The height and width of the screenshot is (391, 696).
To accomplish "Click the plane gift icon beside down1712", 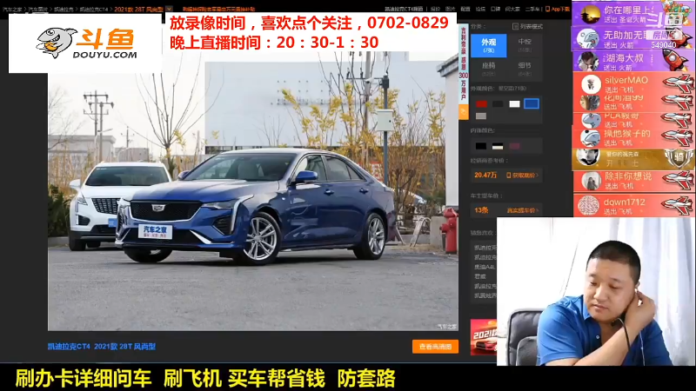I will point(678,204).
